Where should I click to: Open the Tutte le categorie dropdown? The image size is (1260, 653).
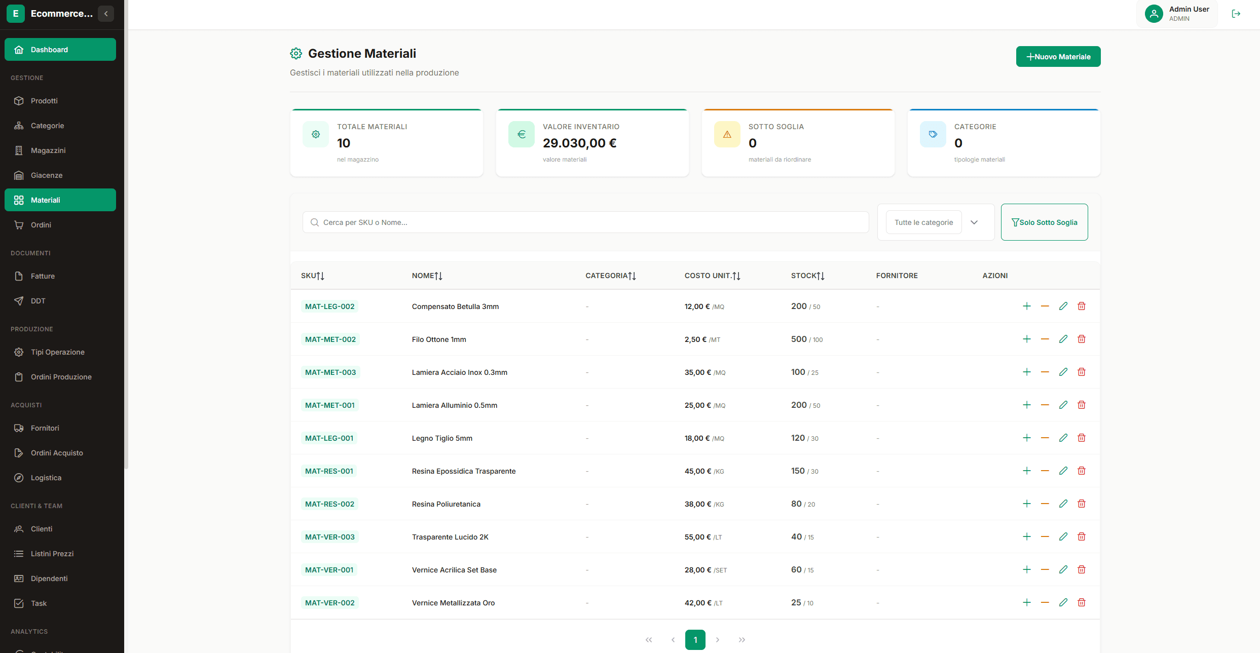point(936,222)
